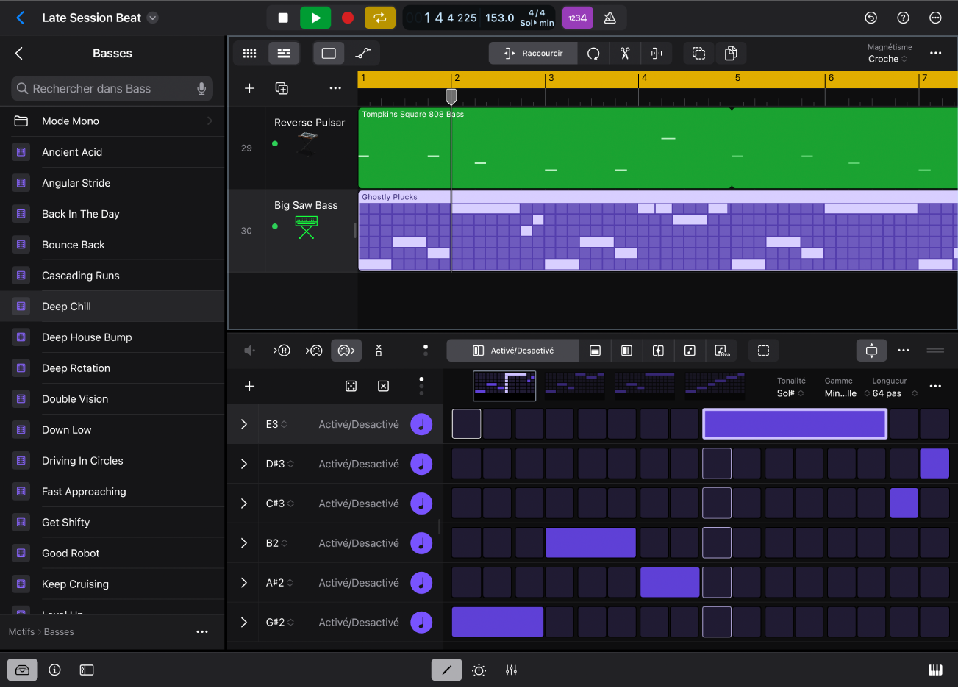Click bar 5 on the ruler
This screenshot has height=688, width=958.
737,78
